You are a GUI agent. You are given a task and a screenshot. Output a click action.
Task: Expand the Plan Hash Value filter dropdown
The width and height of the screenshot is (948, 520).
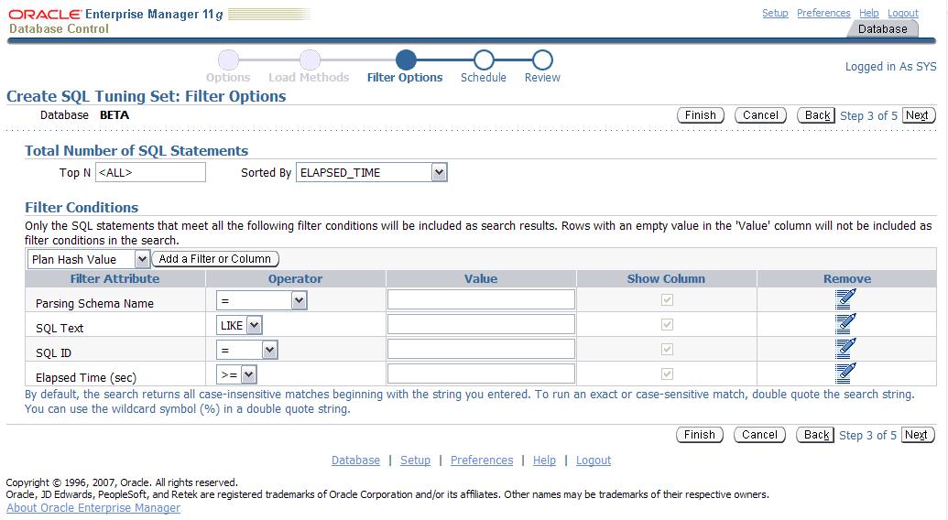pos(142,259)
